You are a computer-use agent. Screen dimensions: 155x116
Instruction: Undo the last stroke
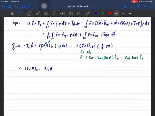[125, 6]
